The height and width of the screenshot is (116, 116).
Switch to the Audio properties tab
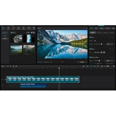pos(97,28)
